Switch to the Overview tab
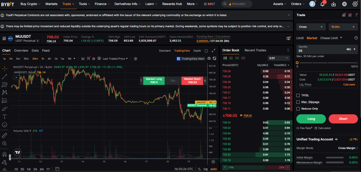The height and width of the screenshot is (172, 361). (21, 50)
